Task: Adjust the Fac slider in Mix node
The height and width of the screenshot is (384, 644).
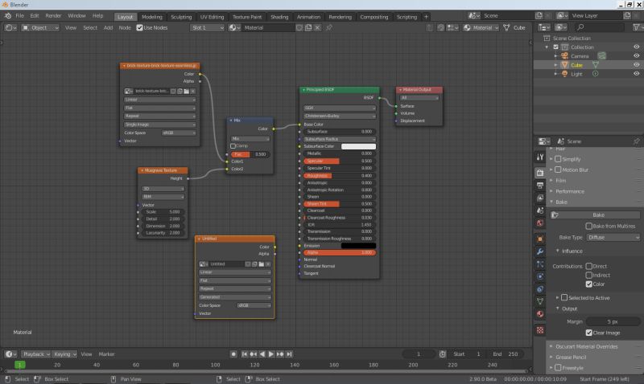Action: click(x=250, y=154)
